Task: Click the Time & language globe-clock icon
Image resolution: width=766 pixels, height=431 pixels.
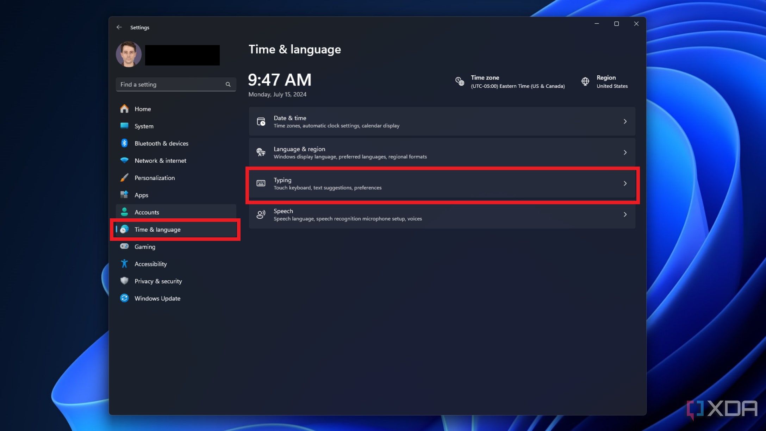Action: tap(124, 229)
